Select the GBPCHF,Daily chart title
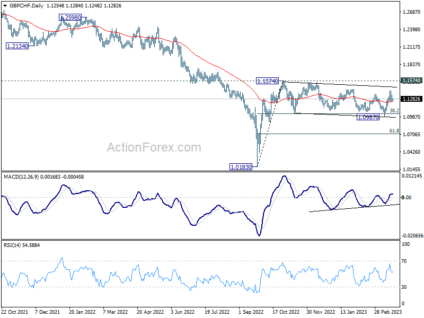The width and height of the screenshot is (424, 318). coord(26,6)
